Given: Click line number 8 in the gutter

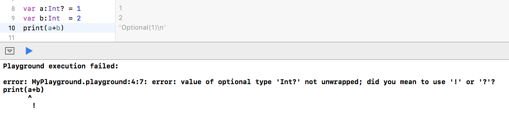Looking at the screenshot, I should coord(13,9).
